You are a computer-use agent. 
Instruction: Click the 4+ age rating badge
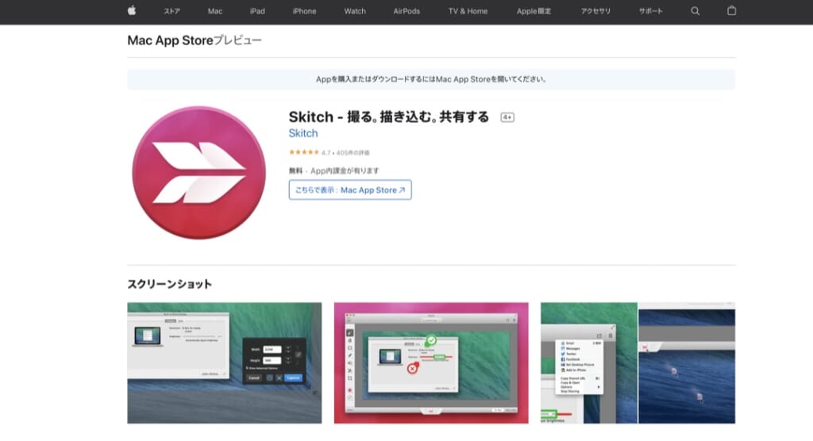(507, 117)
